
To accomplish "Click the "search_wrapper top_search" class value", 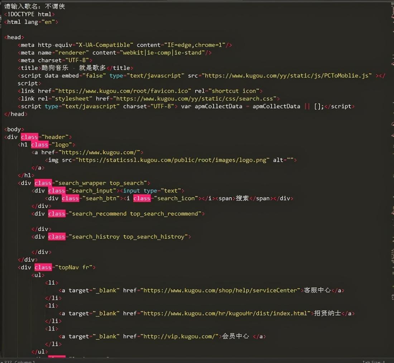I will tap(101, 183).
